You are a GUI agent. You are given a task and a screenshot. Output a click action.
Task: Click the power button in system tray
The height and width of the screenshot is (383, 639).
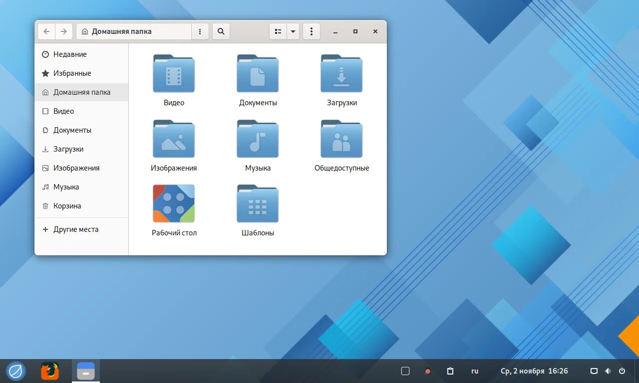pos(622,371)
